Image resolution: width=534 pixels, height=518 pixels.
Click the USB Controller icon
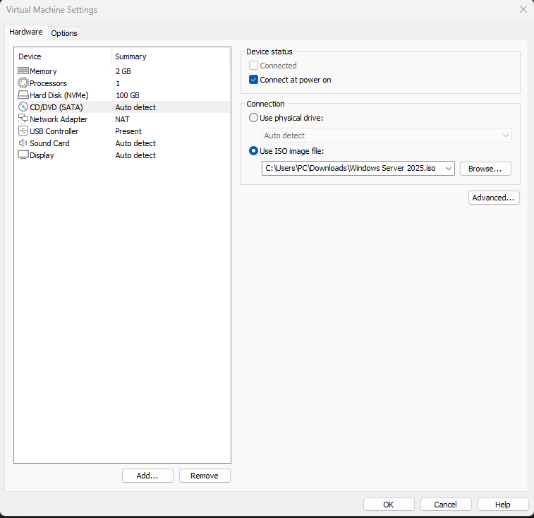(x=23, y=131)
